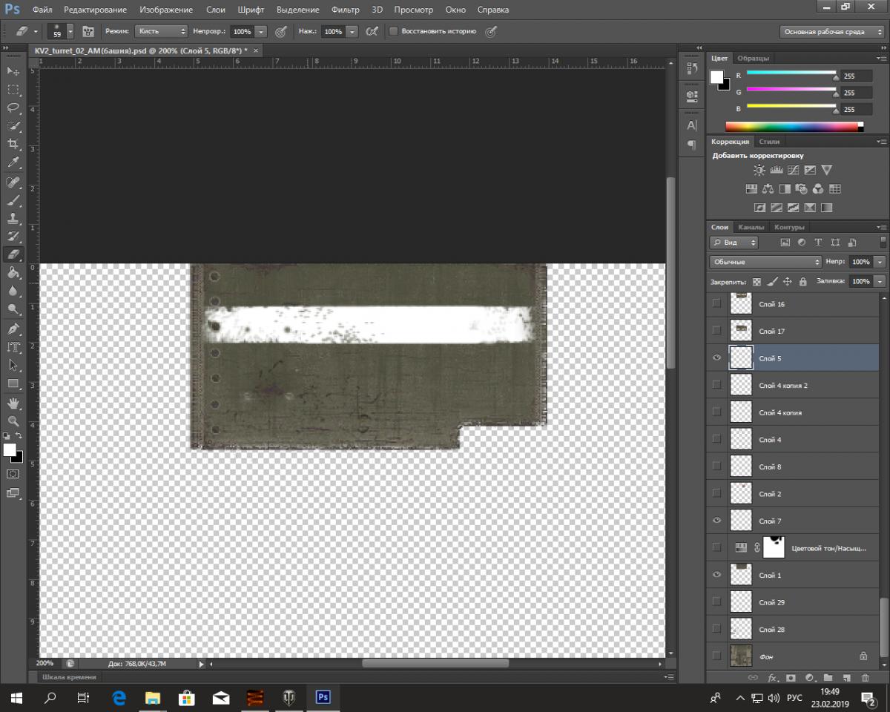Show layer Слой 16 visibility box
Viewport: 890px width, 712px height.
click(716, 303)
